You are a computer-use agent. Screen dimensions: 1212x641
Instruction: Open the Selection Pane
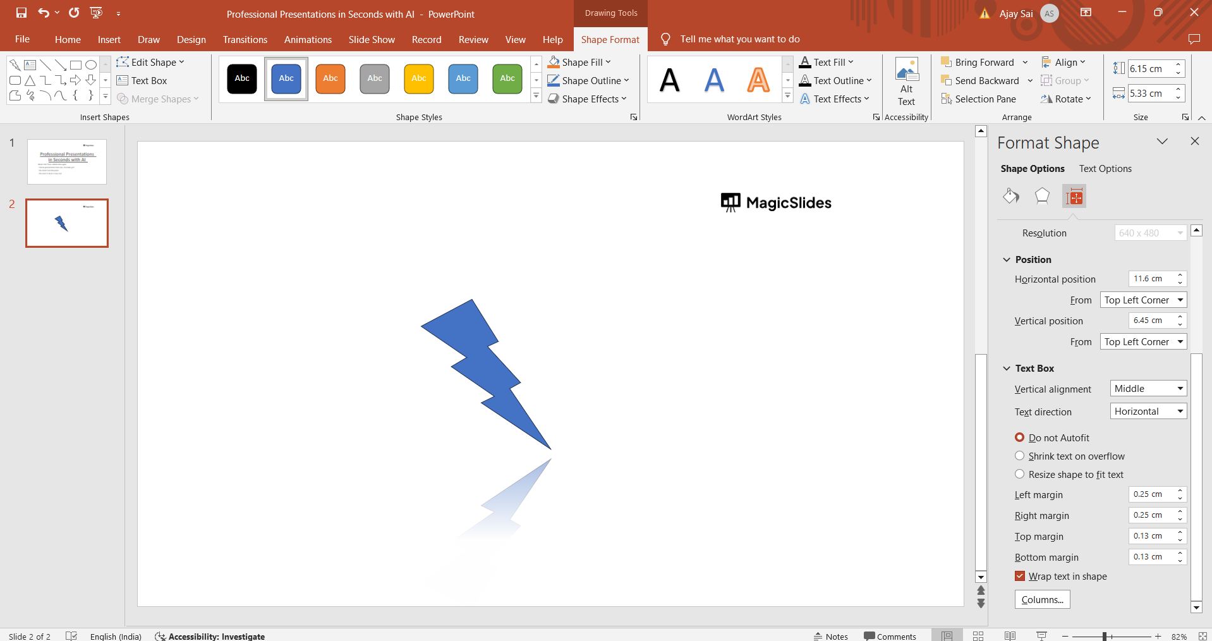click(x=978, y=99)
